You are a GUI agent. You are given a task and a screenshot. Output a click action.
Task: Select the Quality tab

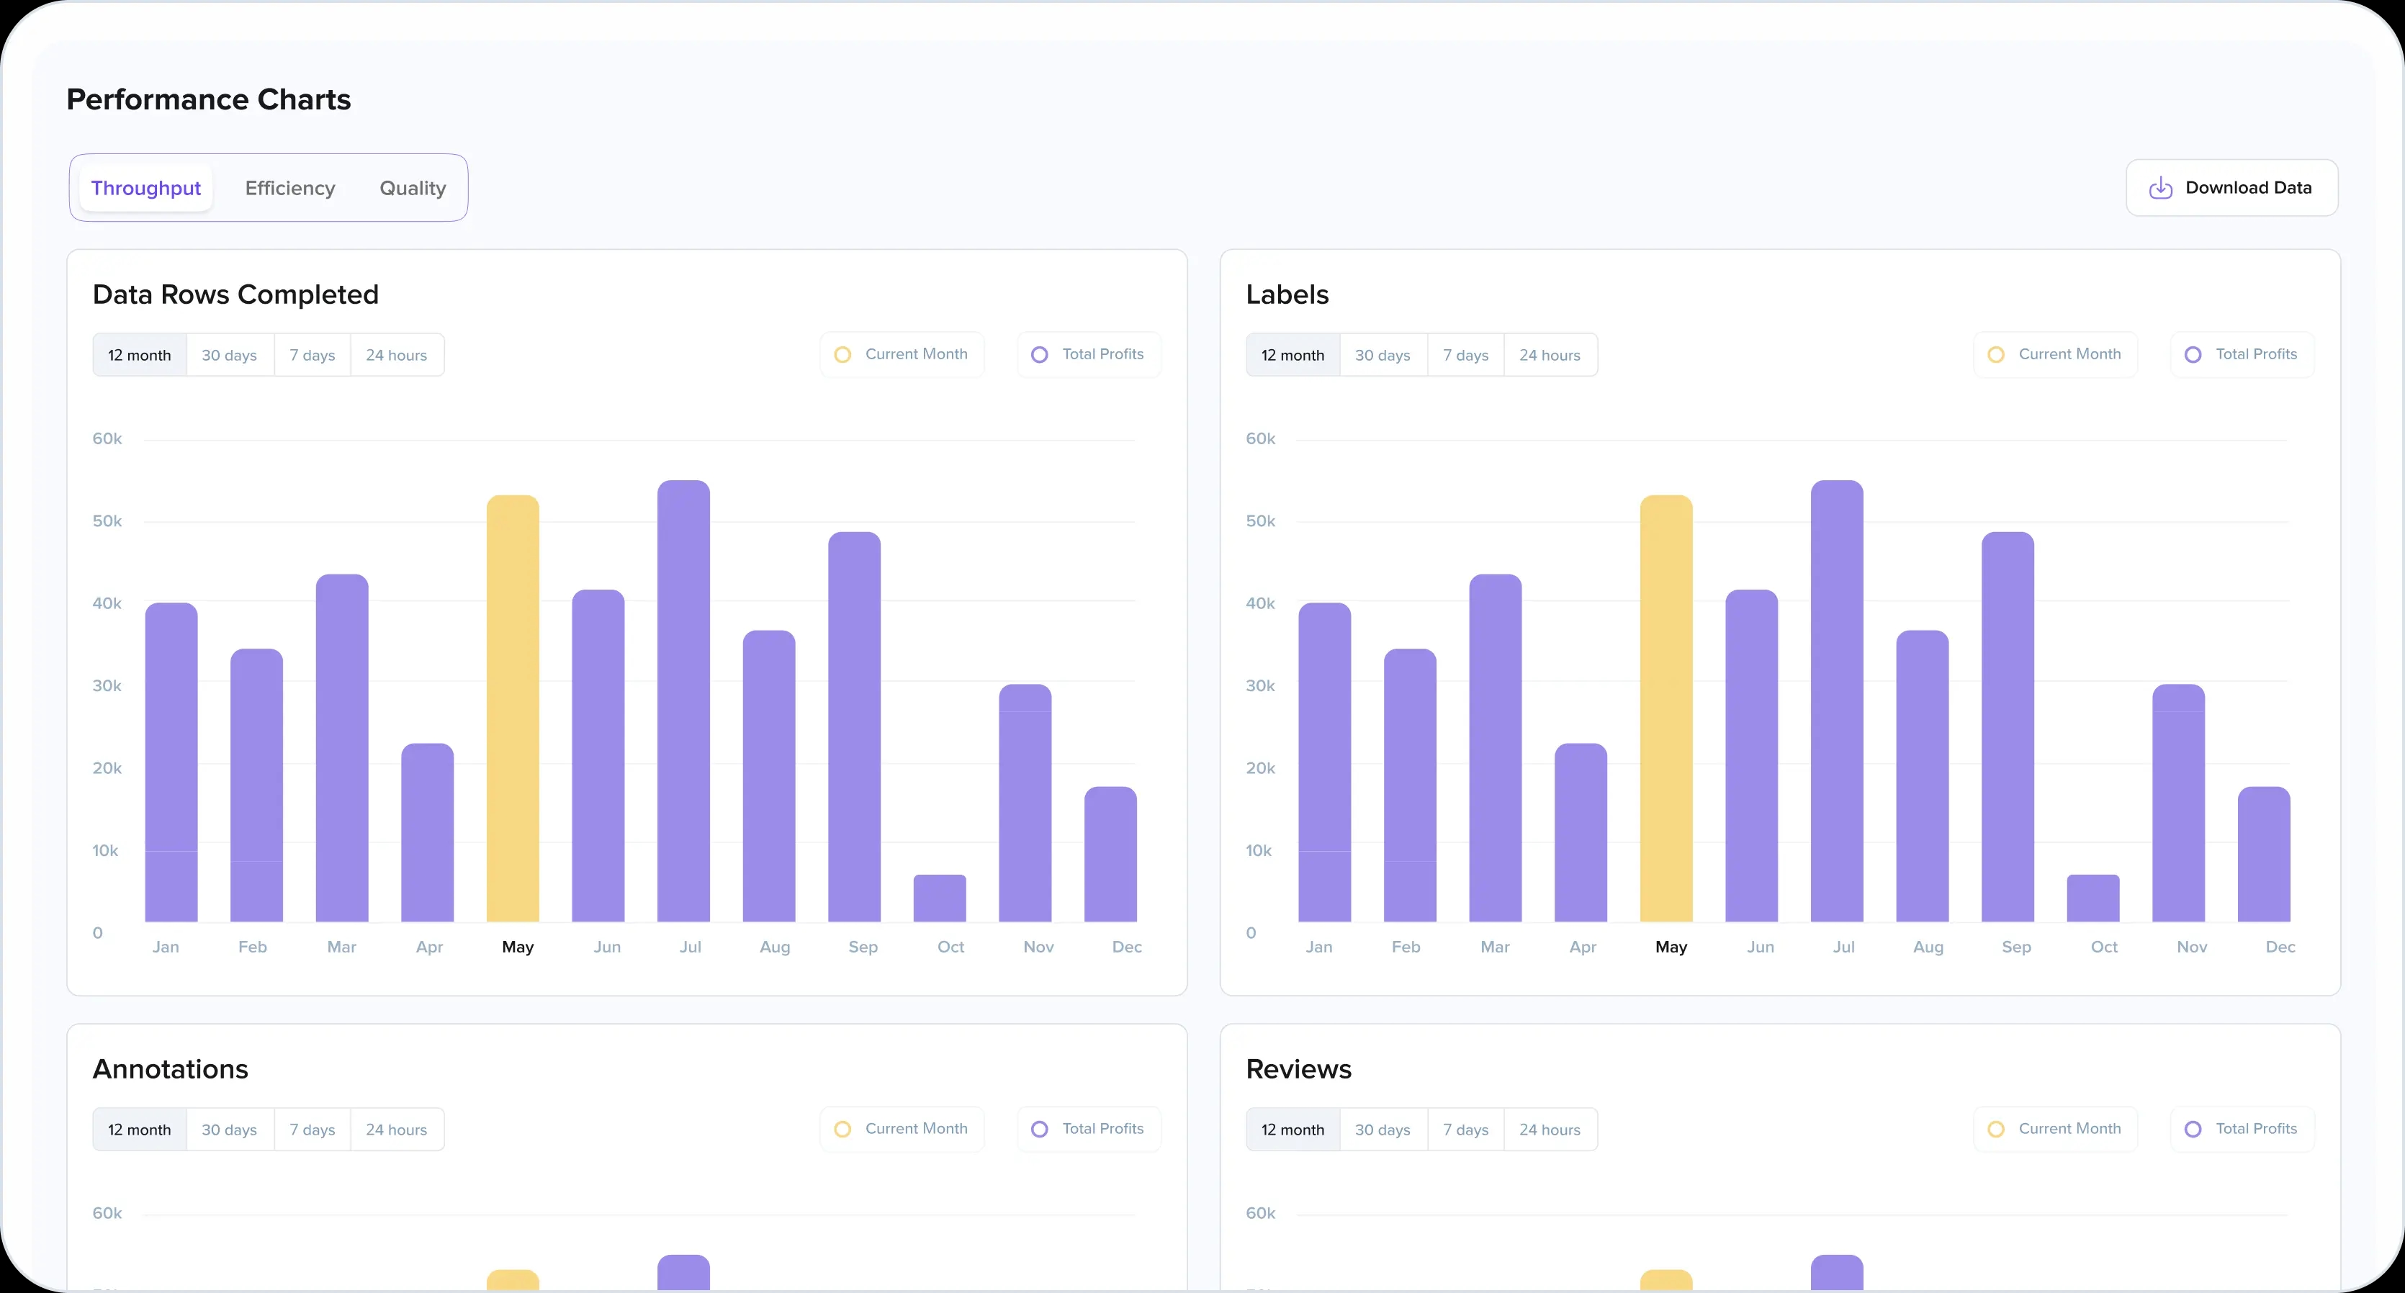pyautogui.click(x=413, y=188)
